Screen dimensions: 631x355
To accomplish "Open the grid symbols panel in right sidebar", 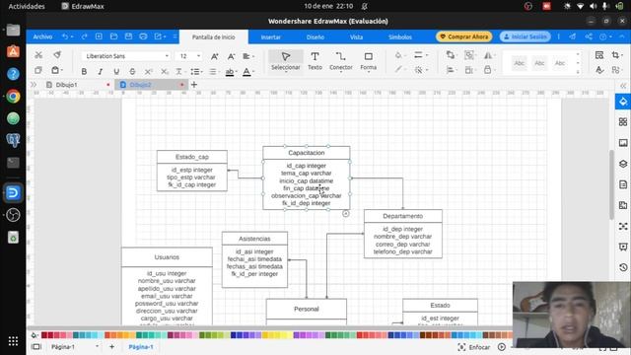I will point(623,122).
